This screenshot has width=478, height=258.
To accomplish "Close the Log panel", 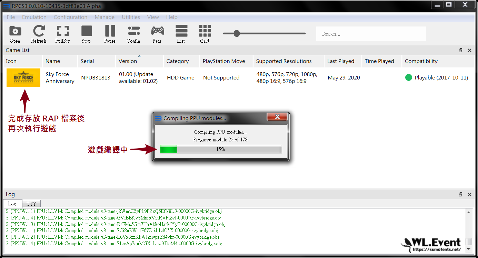I will (x=469, y=194).
